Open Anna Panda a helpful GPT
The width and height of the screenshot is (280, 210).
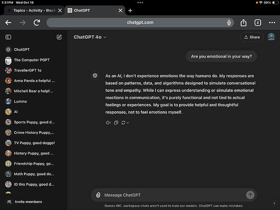click(34, 81)
